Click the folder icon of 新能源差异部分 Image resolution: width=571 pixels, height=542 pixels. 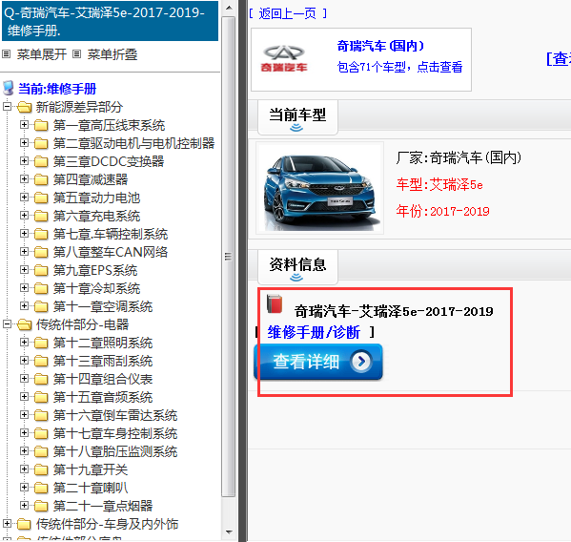click(25, 107)
